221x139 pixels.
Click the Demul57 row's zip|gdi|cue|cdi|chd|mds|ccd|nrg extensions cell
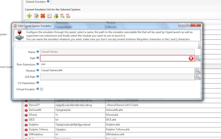tap(80, 105)
